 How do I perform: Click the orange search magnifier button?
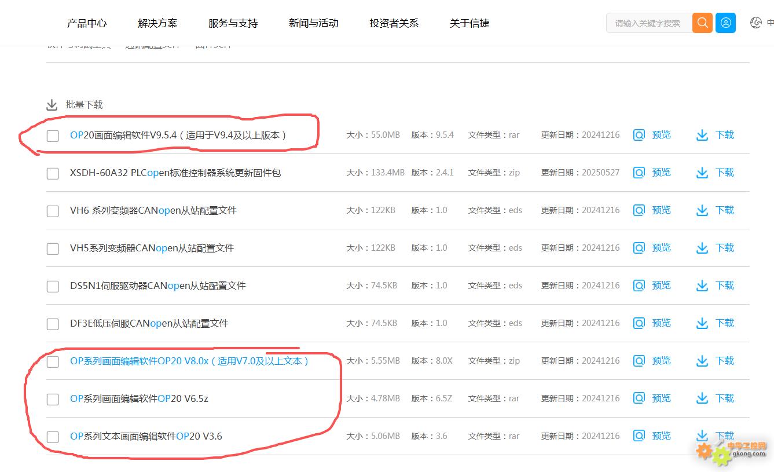point(702,23)
